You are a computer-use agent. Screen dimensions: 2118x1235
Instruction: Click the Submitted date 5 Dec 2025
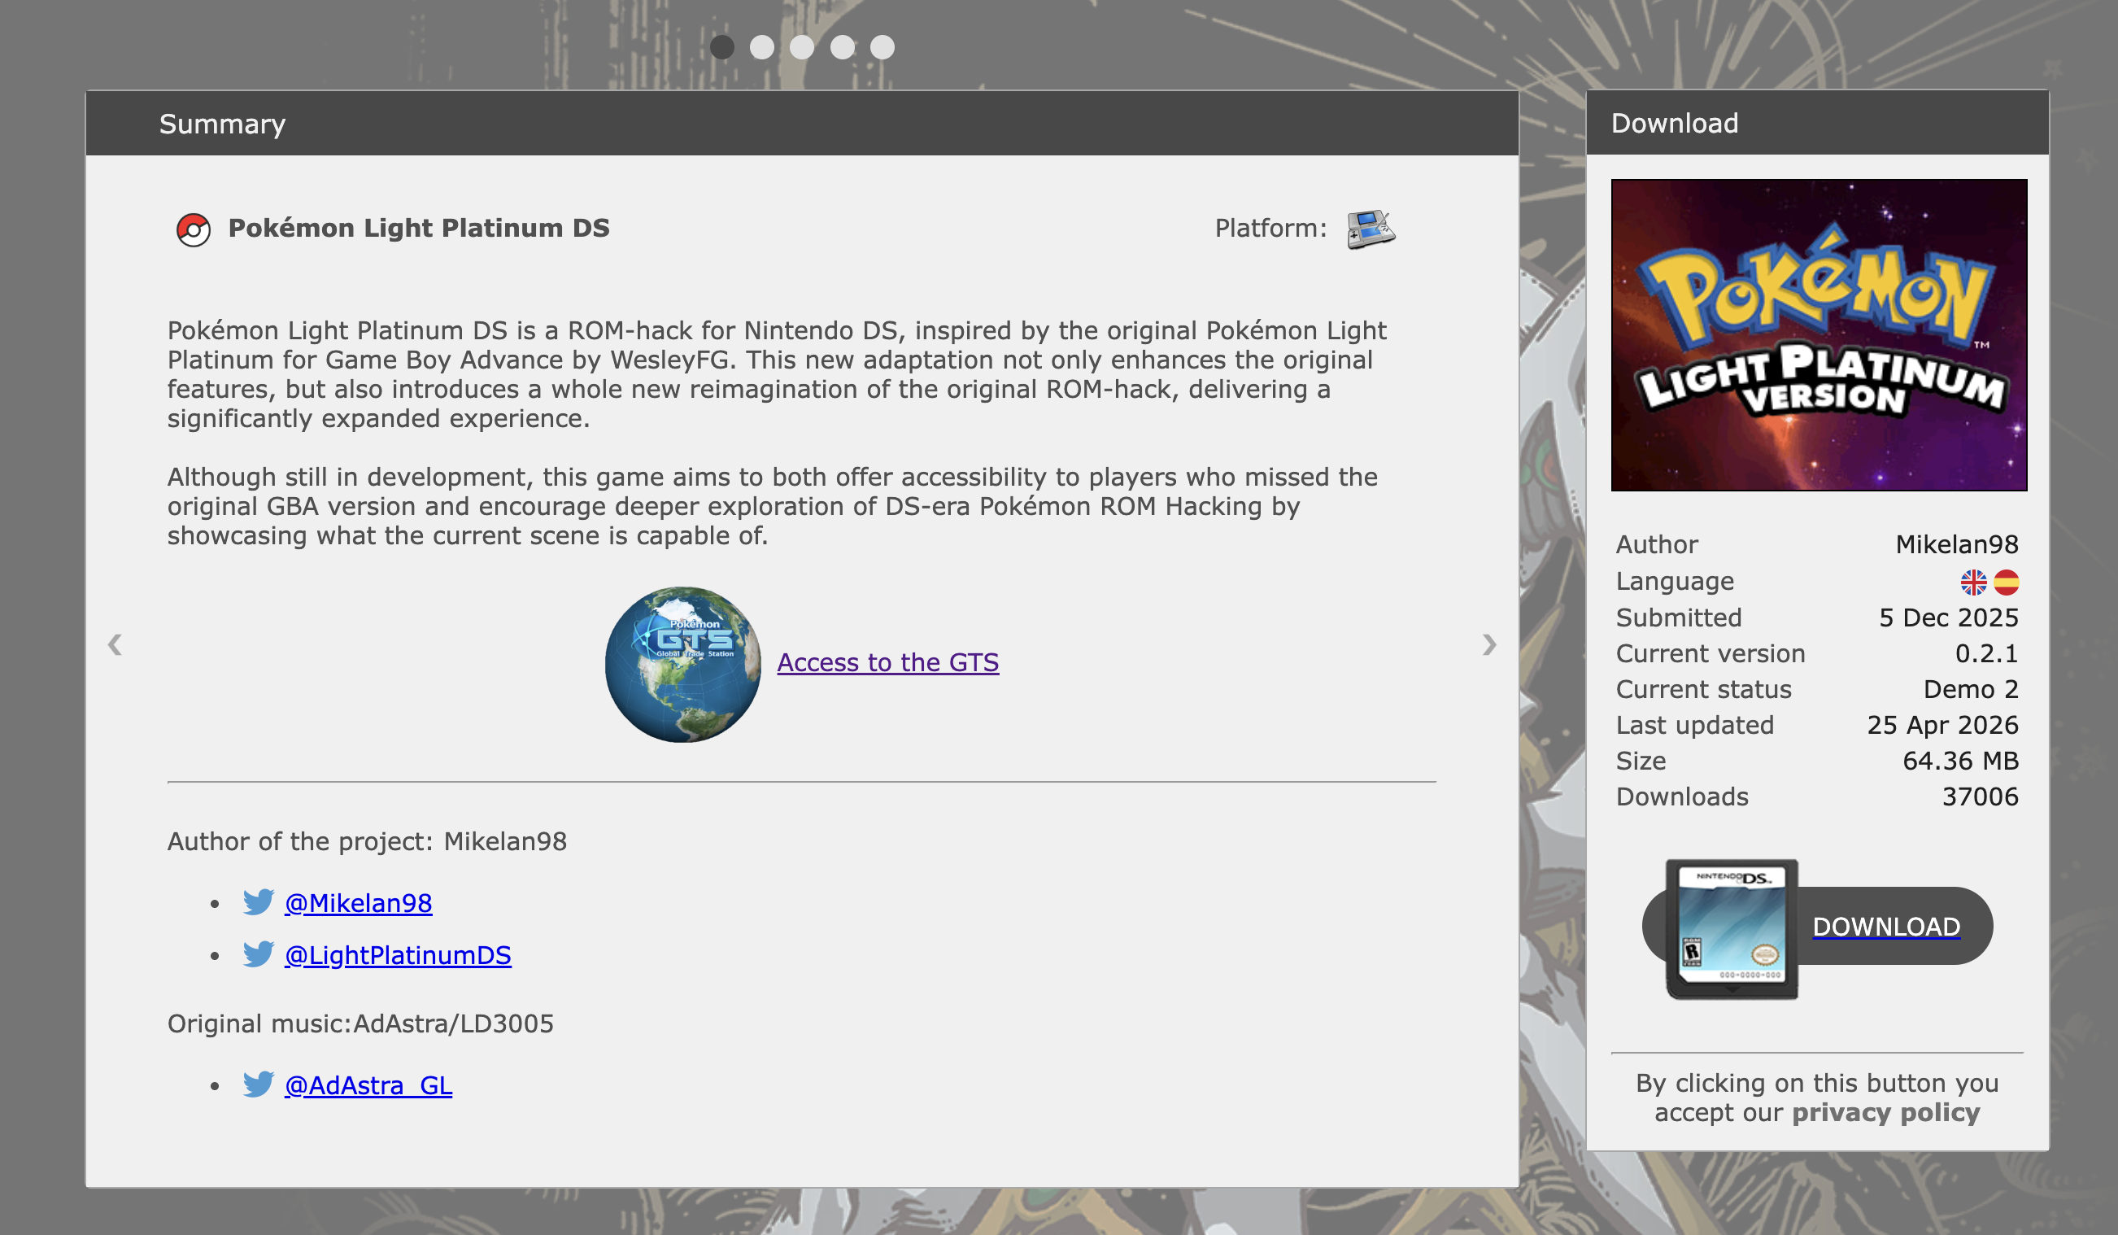pyautogui.click(x=1948, y=618)
